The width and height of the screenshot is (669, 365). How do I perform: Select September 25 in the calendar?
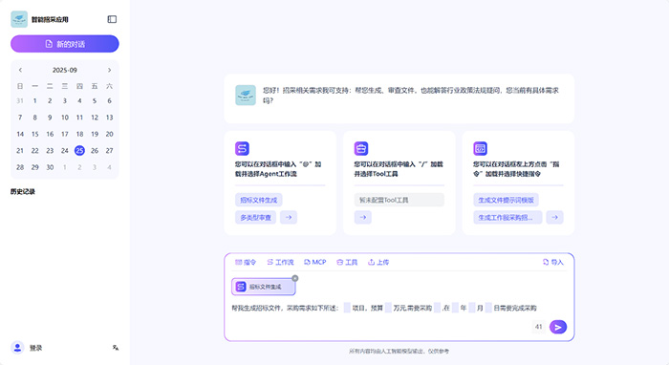point(79,151)
